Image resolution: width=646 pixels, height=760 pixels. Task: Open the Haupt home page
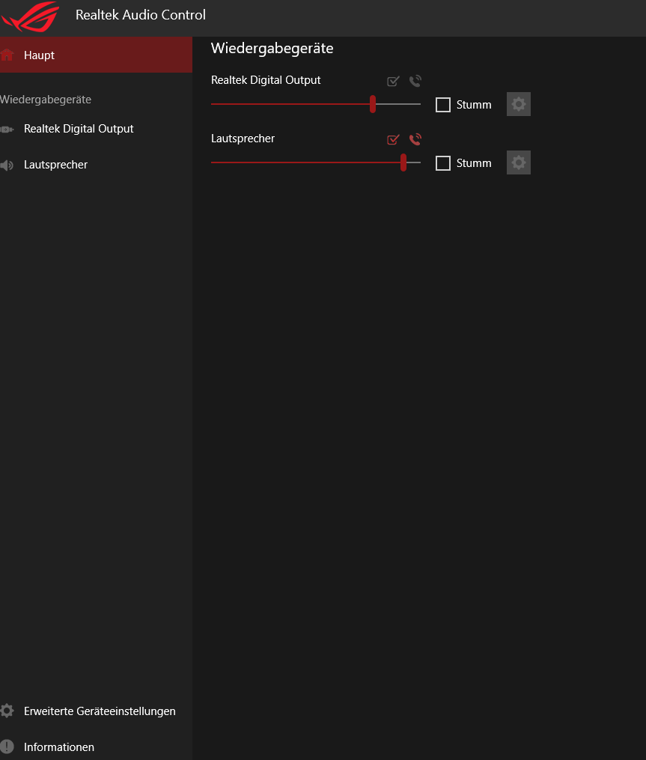point(96,55)
